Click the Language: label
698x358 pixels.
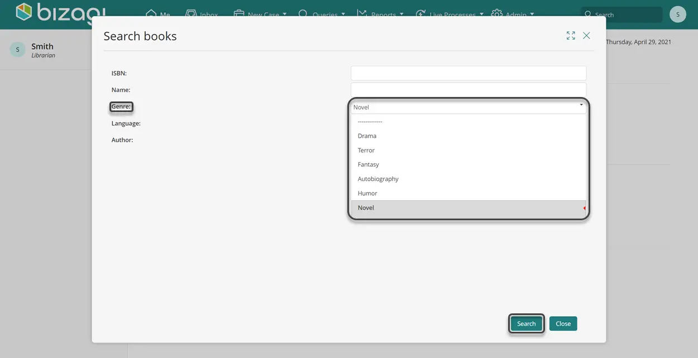point(126,123)
